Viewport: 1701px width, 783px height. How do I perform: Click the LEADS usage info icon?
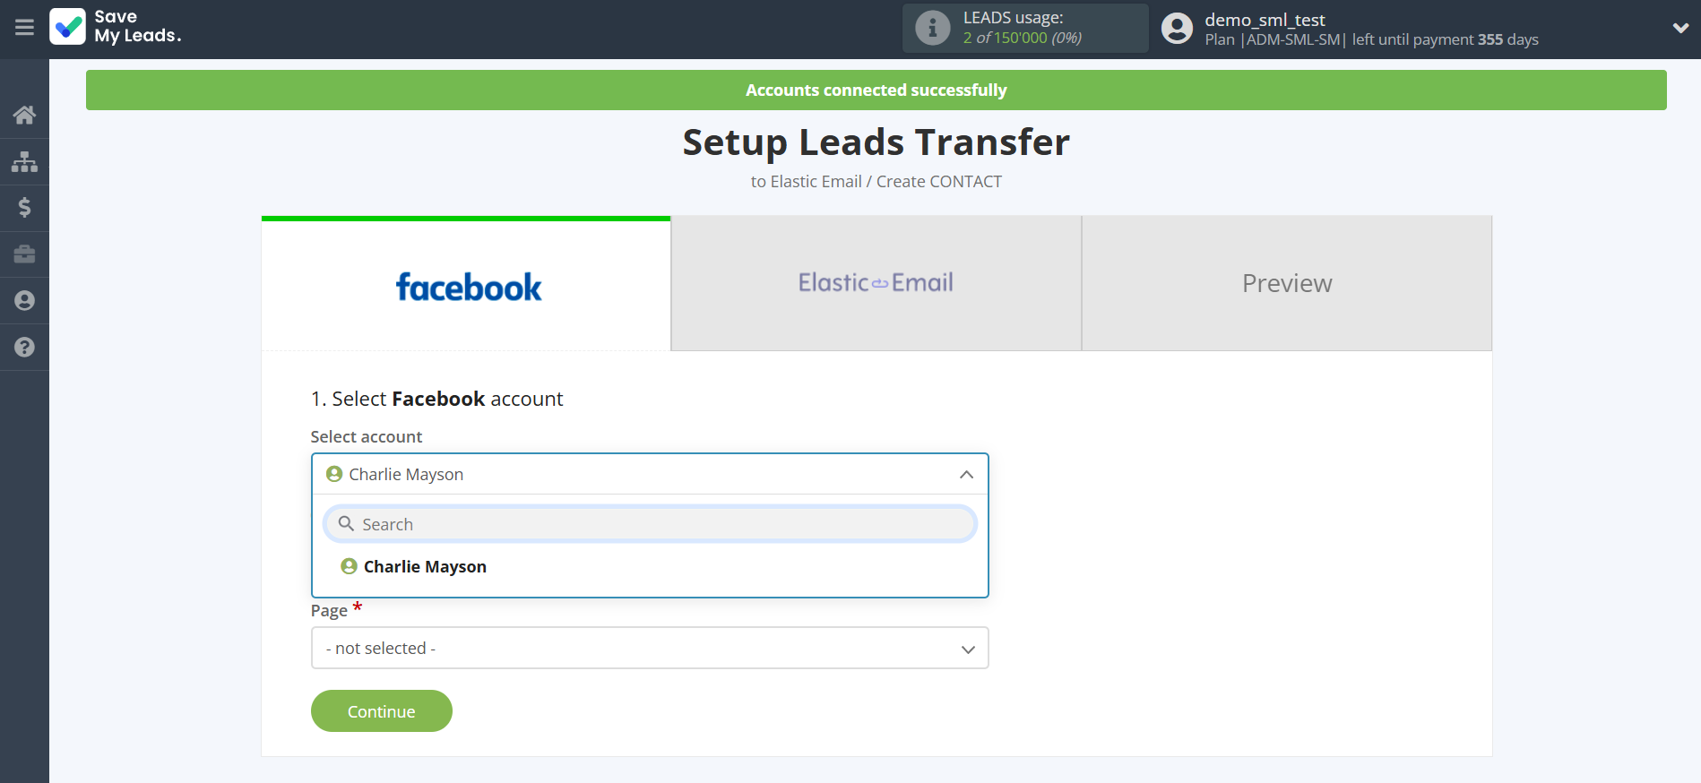[932, 28]
